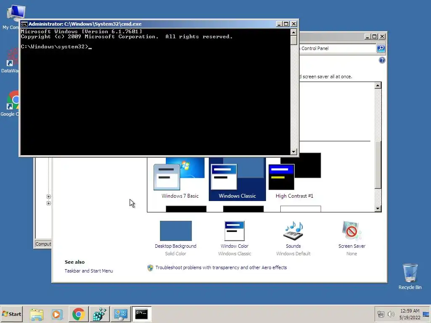Open the Screen Saver settings icon
This screenshot has height=323, width=431.
[x=352, y=231]
